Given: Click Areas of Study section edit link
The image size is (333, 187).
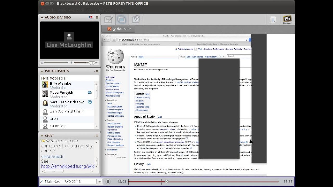Looking at the screenshot, I should 160,117.
